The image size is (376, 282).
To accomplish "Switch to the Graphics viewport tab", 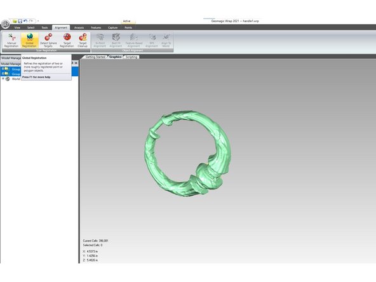I will 116,57.
